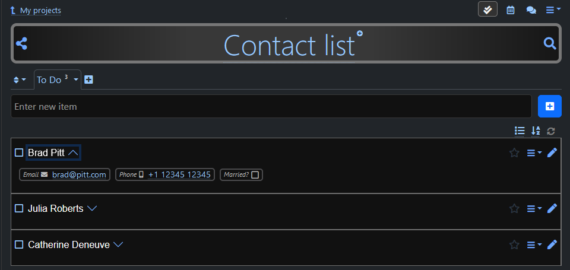570x270 pixels.
Task: Check the Brad Pitt item checkbox
Action: [x=19, y=153]
